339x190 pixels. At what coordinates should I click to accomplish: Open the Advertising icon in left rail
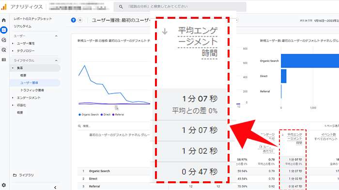pyautogui.click(x=4, y=50)
